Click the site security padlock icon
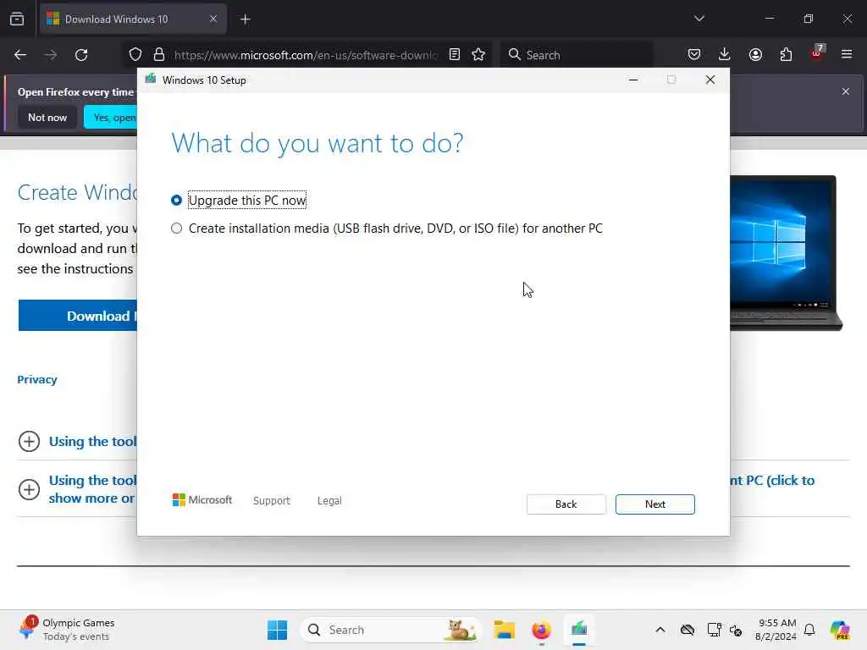867x650 pixels. click(x=159, y=55)
